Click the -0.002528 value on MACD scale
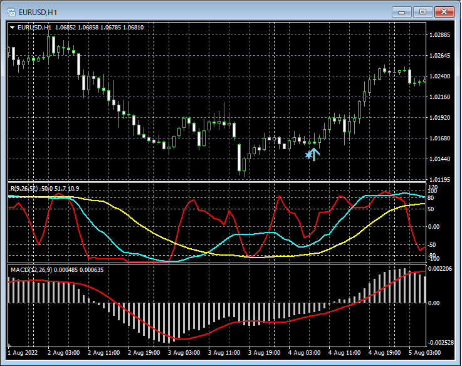The image size is (462, 366). pos(441,342)
